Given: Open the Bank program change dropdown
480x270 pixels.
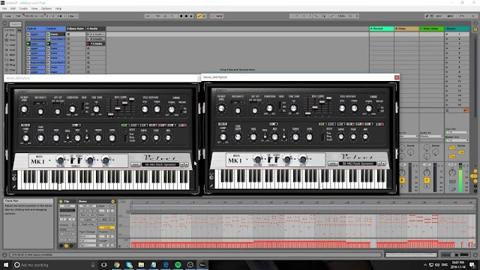Looking at the screenshot, I should [x=87, y=236].
